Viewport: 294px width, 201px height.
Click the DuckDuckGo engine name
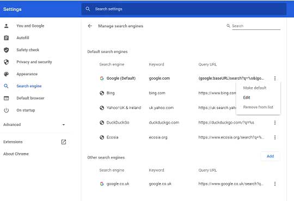pyautogui.click(x=118, y=123)
